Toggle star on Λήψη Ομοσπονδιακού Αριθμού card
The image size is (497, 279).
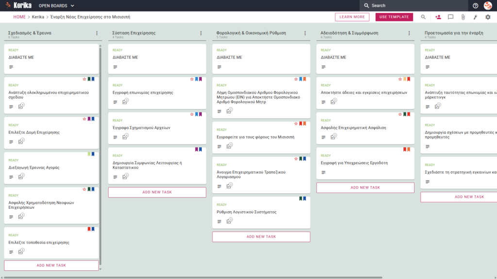pyautogui.click(x=296, y=79)
